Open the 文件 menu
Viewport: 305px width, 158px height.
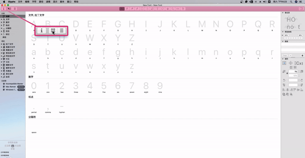[x=20, y=2]
